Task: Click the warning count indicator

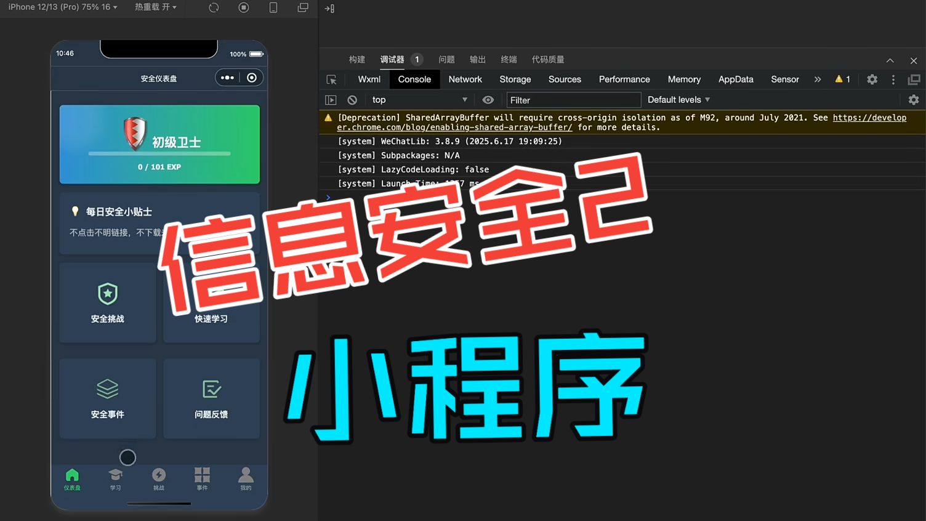Action: click(x=842, y=79)
